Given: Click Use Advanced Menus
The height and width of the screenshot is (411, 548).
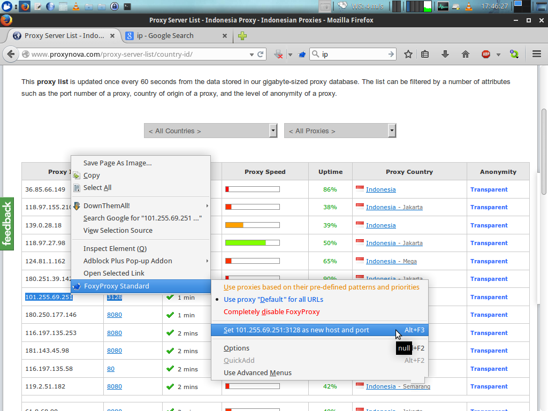Looking at the screenshot, I should click(319, 373).
